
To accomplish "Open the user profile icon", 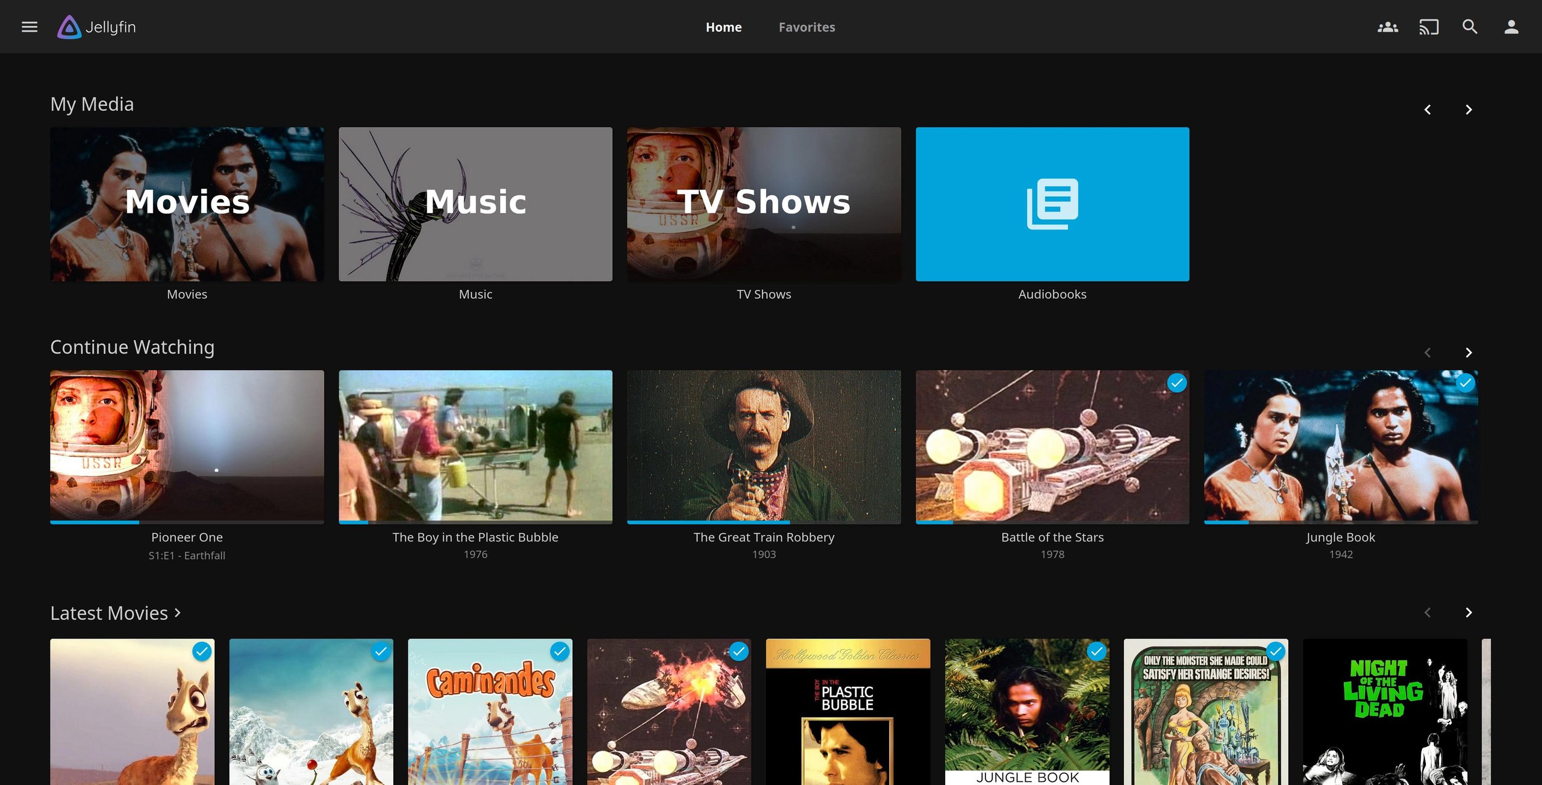I will coord(1511,27).
